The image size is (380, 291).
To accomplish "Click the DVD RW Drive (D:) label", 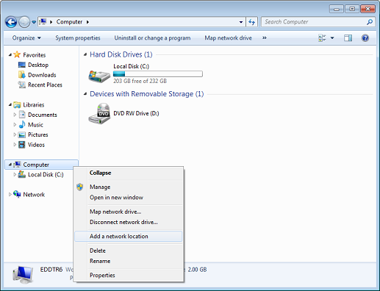I will pyautogui.click(x=136, y=113).
